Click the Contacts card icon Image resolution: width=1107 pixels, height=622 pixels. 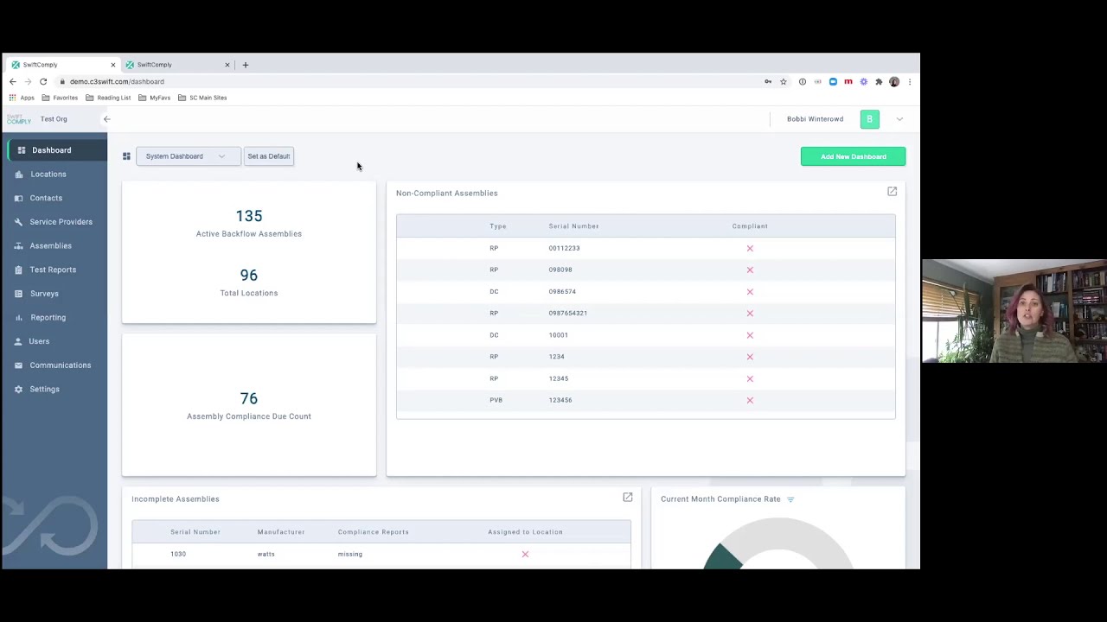click(19, 198)
